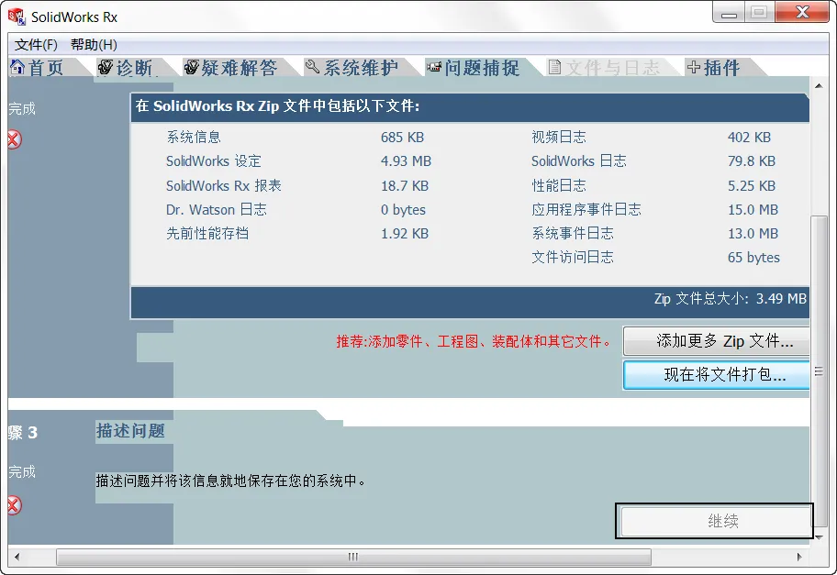This screenshot has width=837, height=575.
Task: Click the document icon on the 文件与日志 tab
Action: point(554,67)
